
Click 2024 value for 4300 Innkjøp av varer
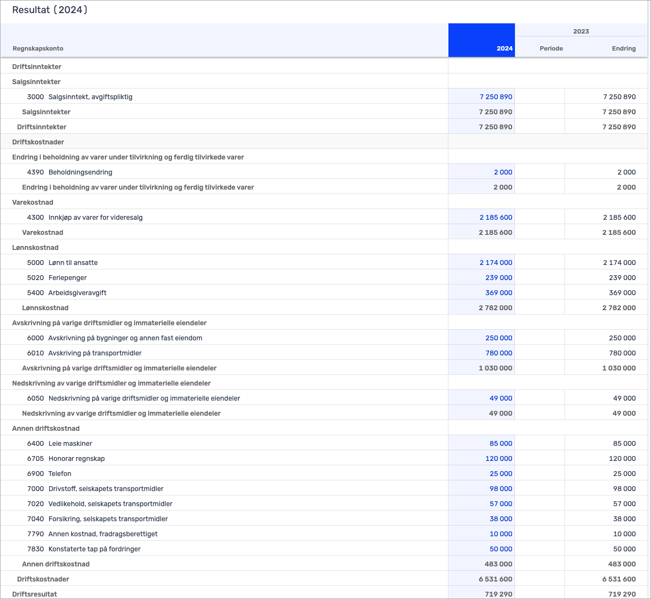[496, 217]
